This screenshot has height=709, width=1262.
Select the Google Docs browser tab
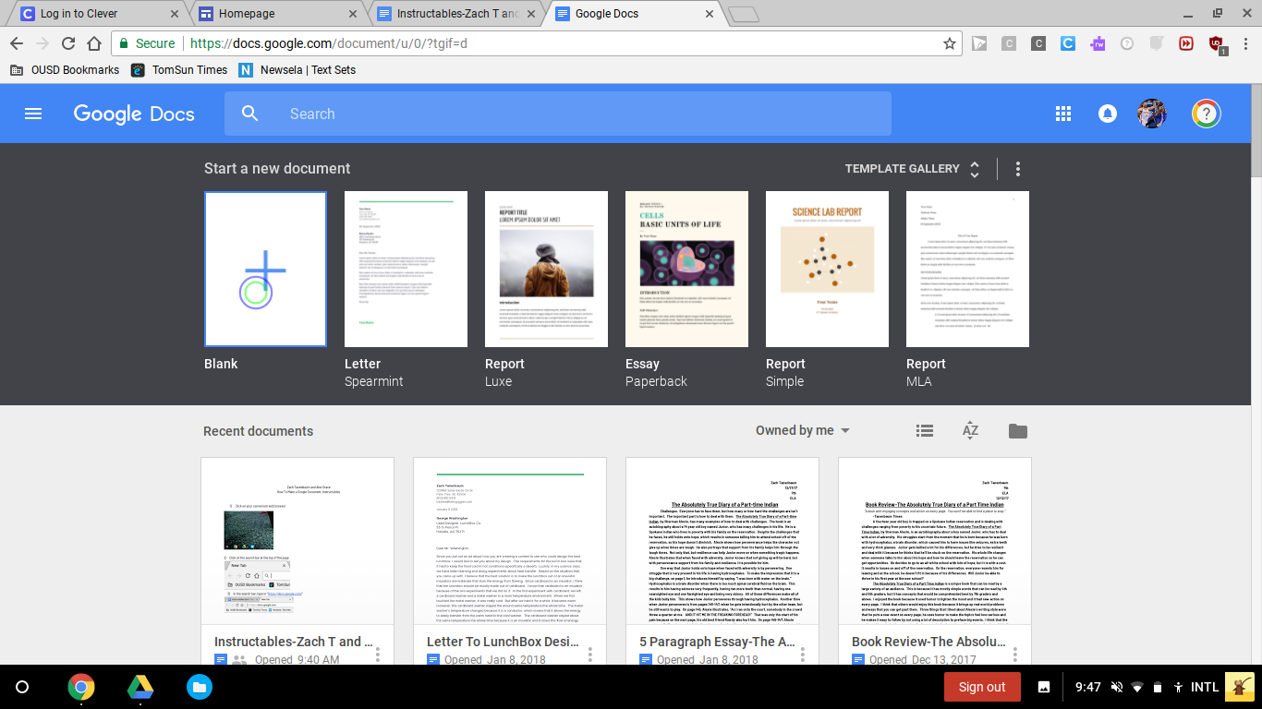634,14
